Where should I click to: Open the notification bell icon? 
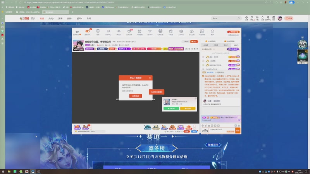coord(263,18)
